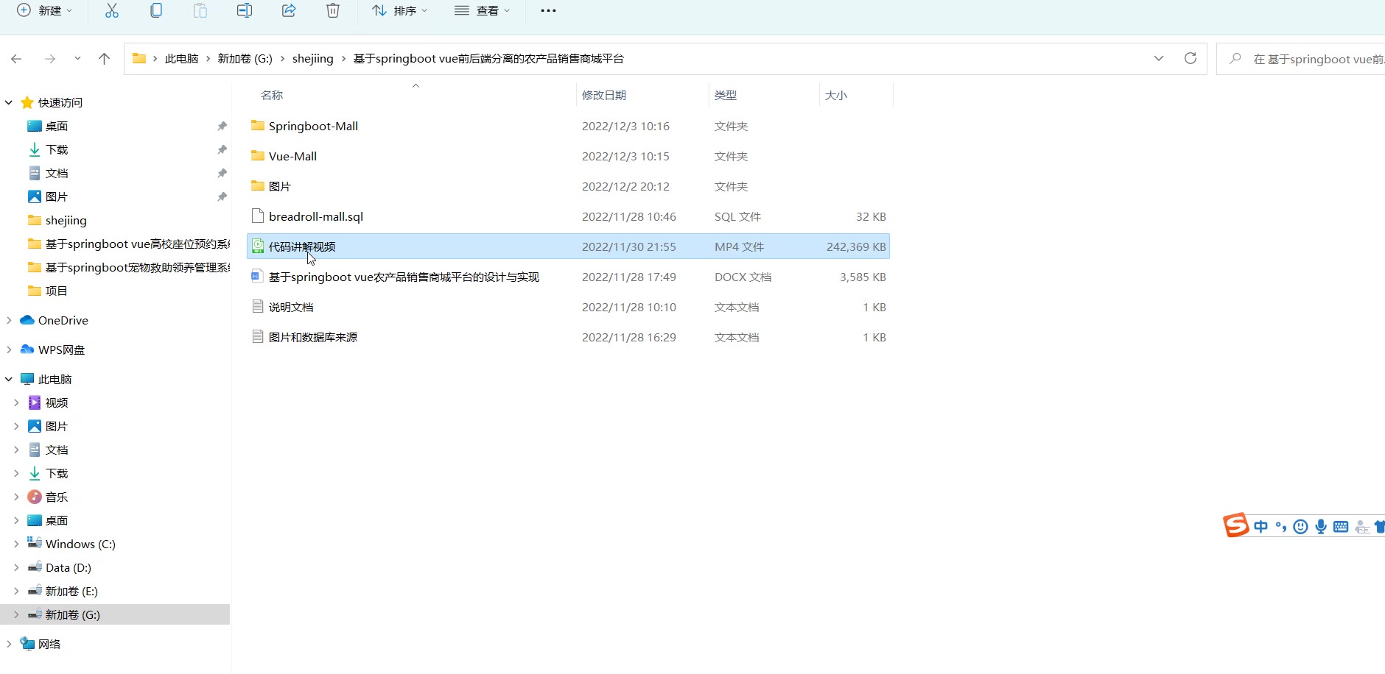Click the Delete trash icon in toolbar
The image size is (1385, 674).
333,10
